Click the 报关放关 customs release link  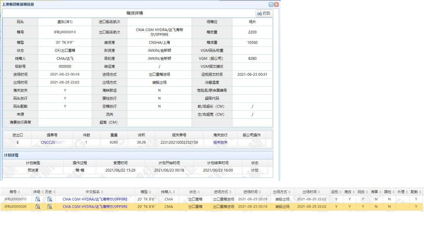220,142
